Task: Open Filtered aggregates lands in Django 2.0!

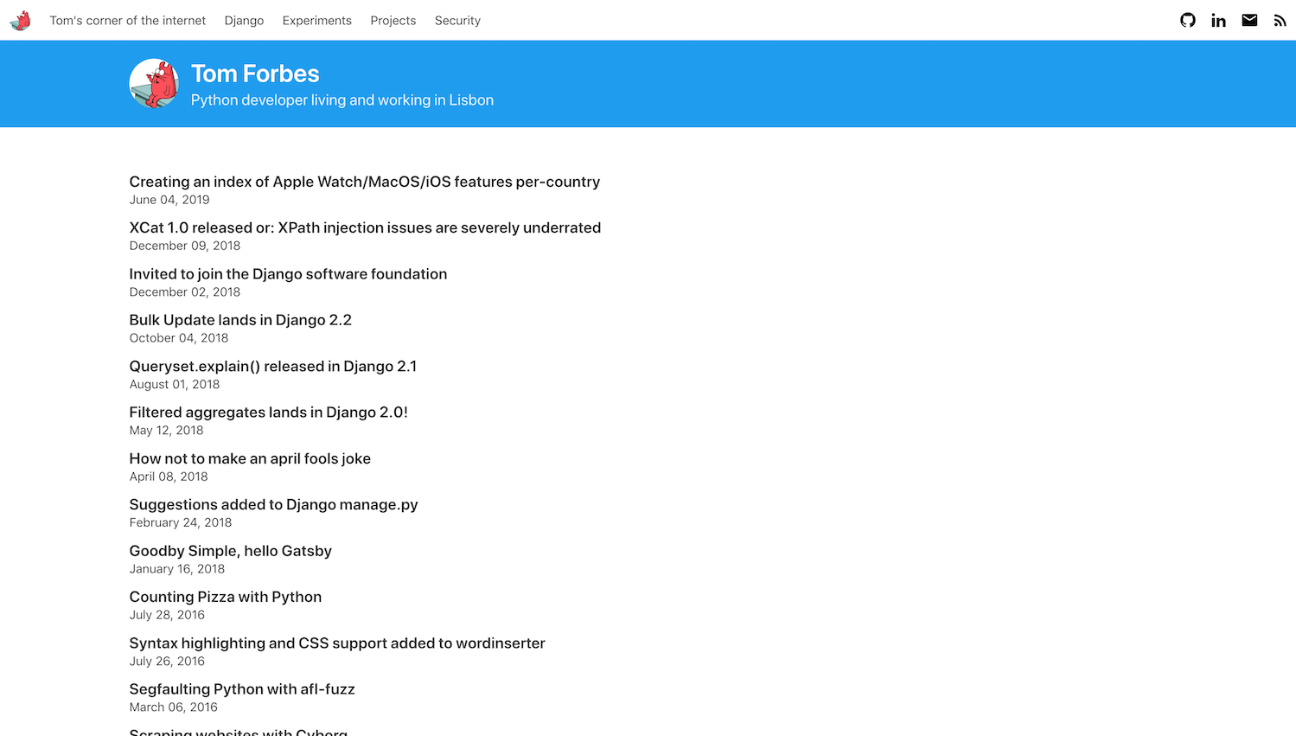Action: (x=268, y=413)
